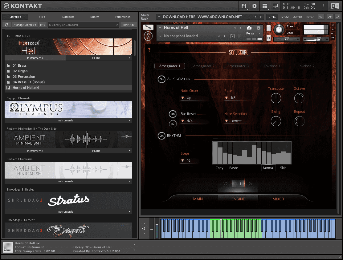Open Horns of Hell instrument name dropdown
343x260 pixels.
point(160,28)
